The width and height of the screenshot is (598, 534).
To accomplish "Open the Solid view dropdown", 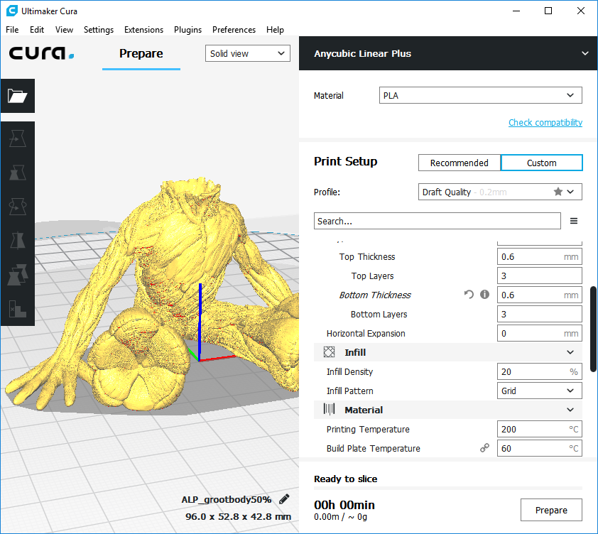I will point(248,53).
